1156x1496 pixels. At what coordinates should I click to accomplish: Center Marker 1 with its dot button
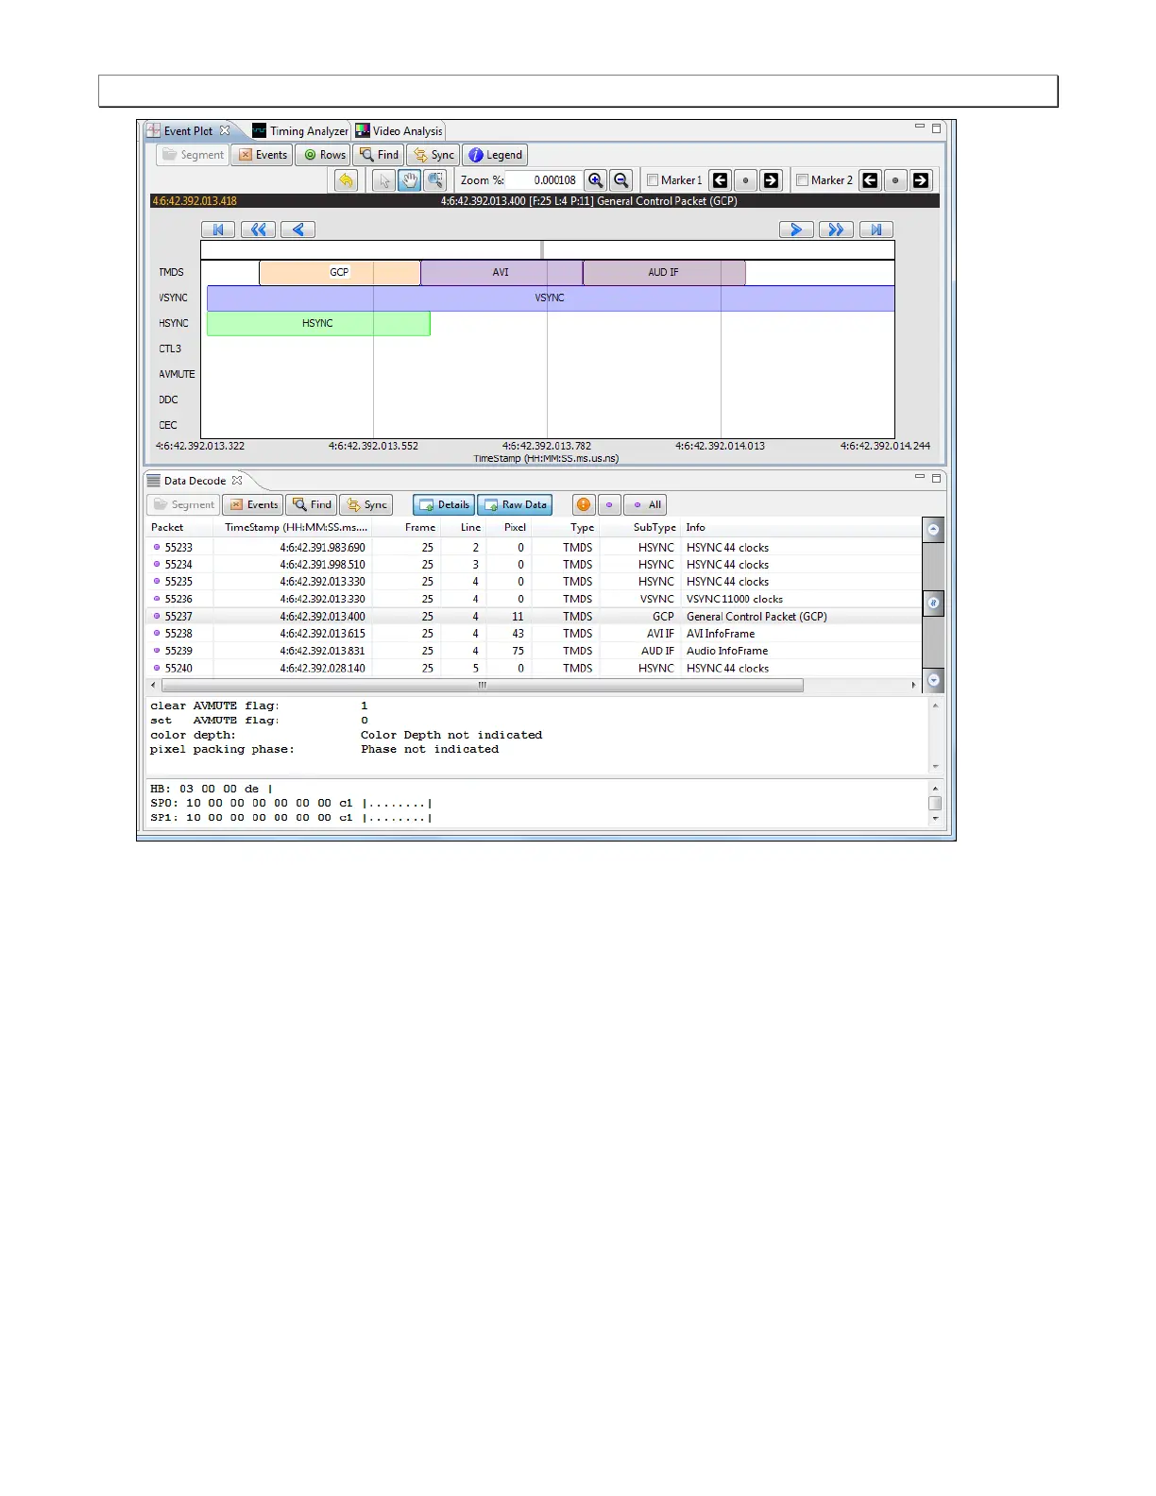pyautogui.click(x=745, y=180)
